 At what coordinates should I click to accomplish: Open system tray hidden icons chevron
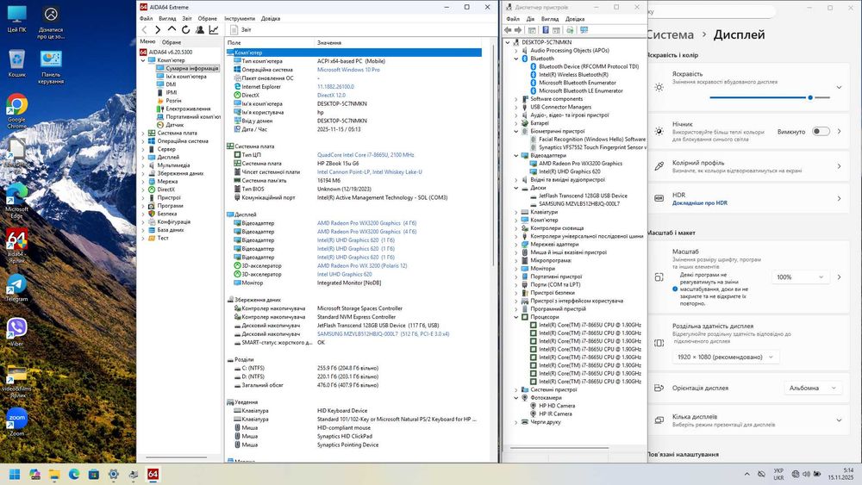tap(747, 474)
